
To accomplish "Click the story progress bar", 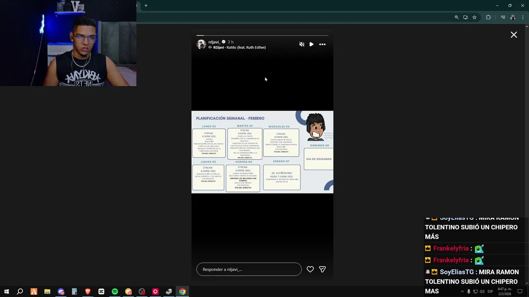I will [x=262, y=35].
